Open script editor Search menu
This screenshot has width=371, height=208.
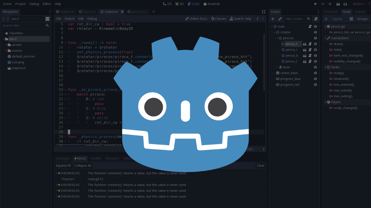(x=70, y=18)
